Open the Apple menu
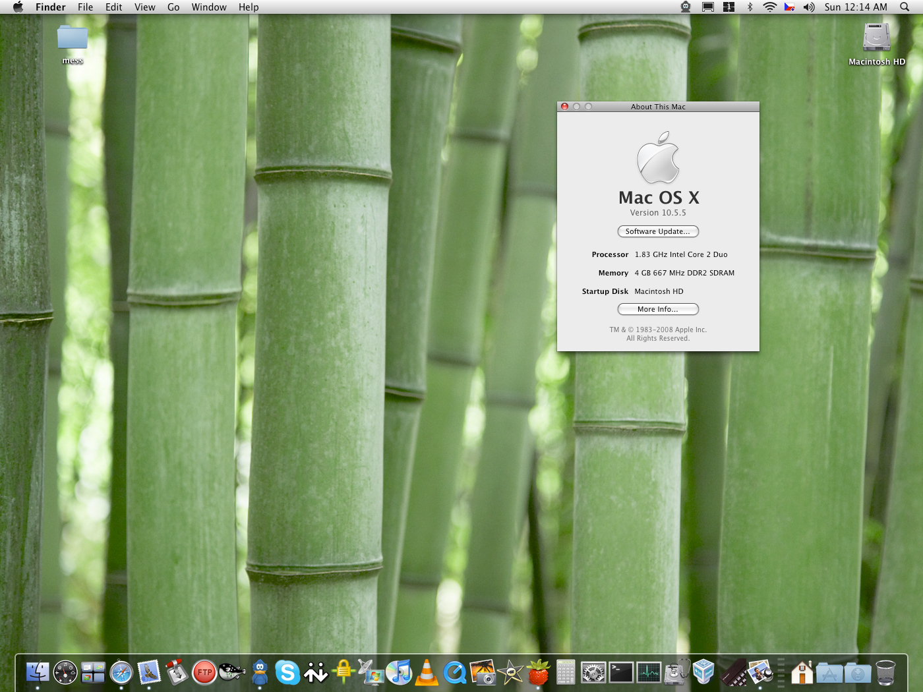This screenshot has width=923, height=692. (18, 7)
